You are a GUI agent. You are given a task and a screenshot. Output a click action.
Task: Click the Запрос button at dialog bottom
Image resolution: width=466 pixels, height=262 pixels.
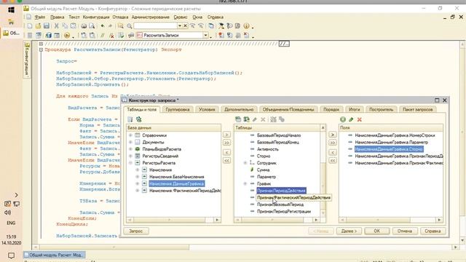[x=136, y=231]
